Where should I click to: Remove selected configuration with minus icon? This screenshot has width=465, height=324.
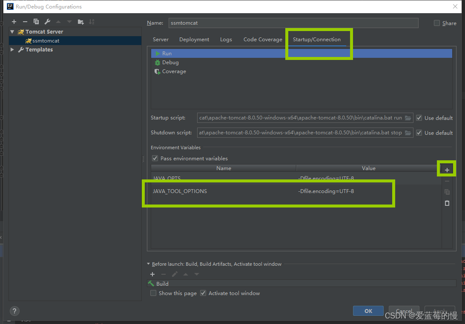[x=25, y=22]
